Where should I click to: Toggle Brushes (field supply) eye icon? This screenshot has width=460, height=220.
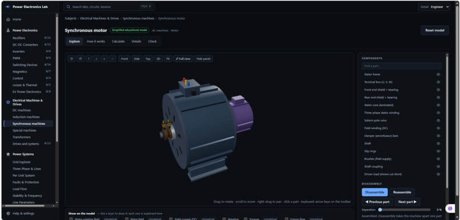pyautogui.click(x=438, y=159)
